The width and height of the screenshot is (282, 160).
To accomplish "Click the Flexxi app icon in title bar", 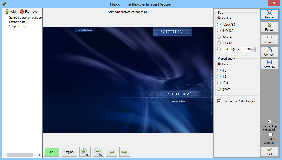I will (x=5, y=4).
